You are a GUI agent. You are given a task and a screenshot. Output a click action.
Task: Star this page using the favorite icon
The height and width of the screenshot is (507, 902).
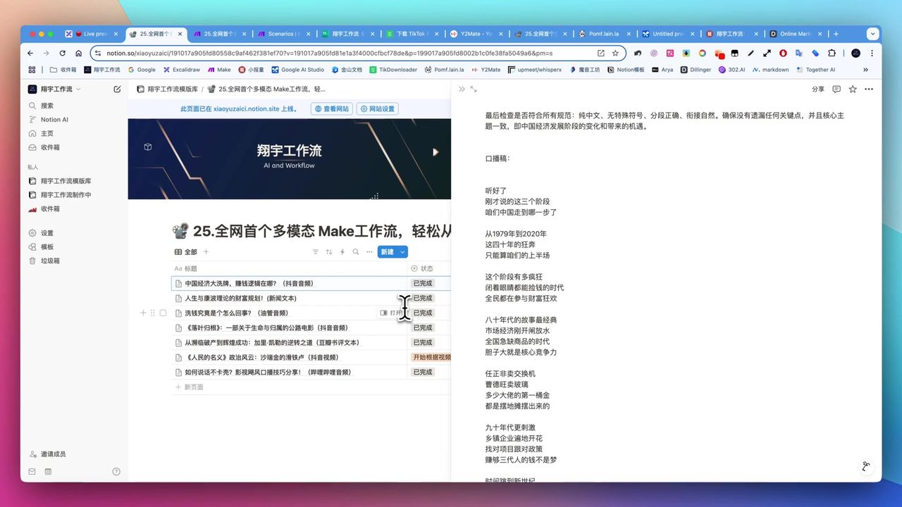pyautogui.click(x=853, y=89)
